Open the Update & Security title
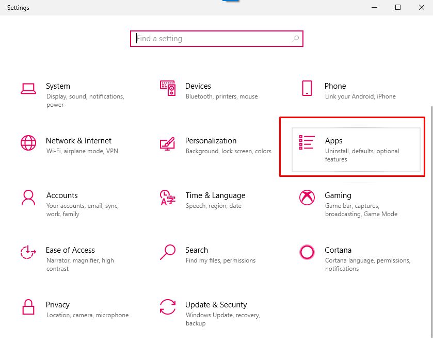Viewport: 433px width, 344px height. click(x=216, y=305)
